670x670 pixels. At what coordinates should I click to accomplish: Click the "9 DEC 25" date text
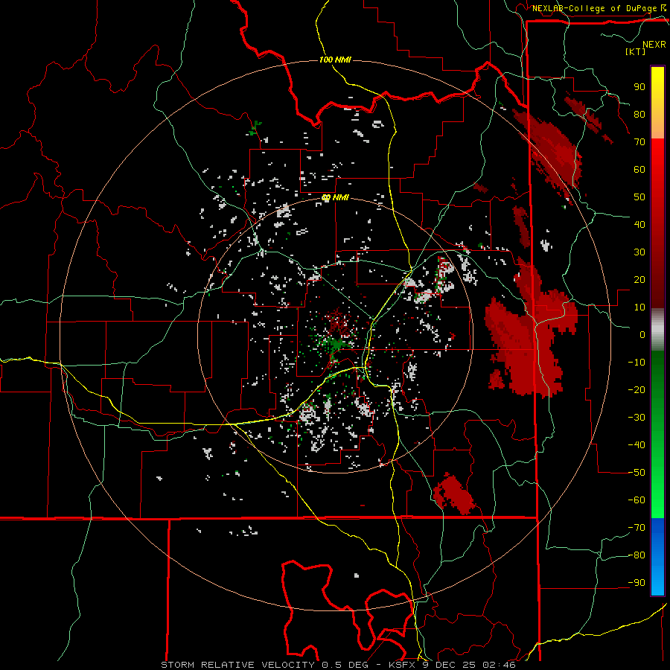pos(449,665)
